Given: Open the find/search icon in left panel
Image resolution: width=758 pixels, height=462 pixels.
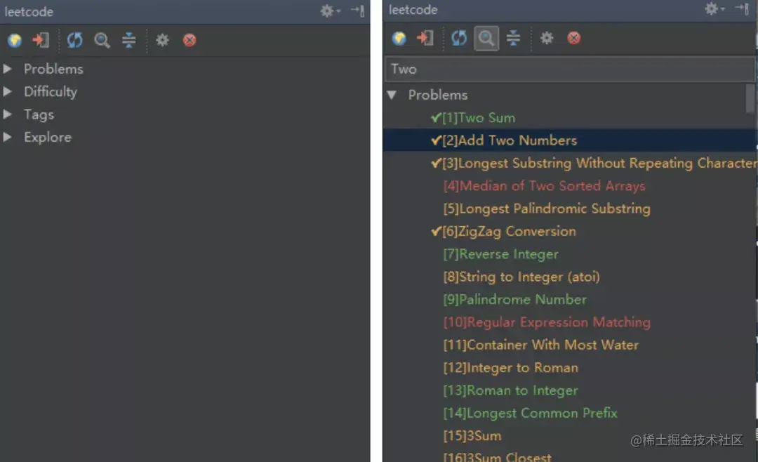Looking at the screenshot, I should pos(102,40).
